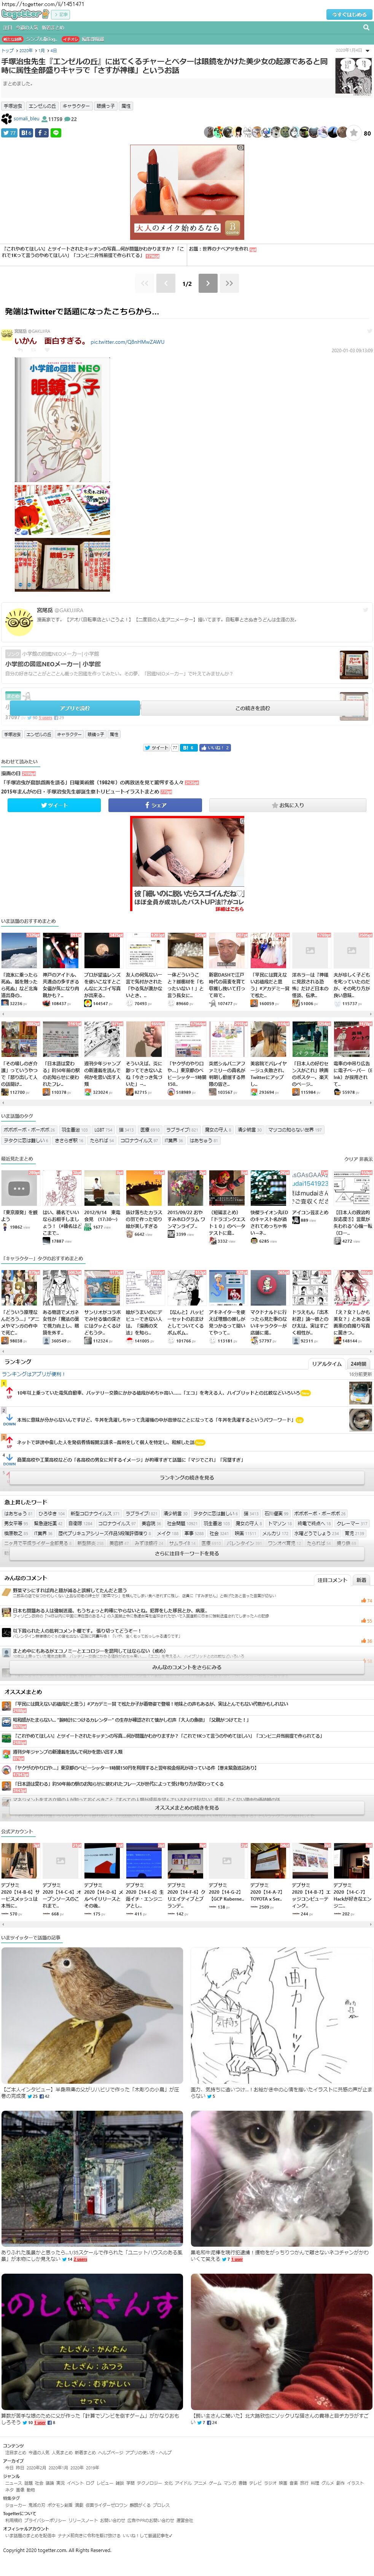Share the article with the blue Twitter count button
This screenshot has height=2576, width=374.
(x=9, y=132)
